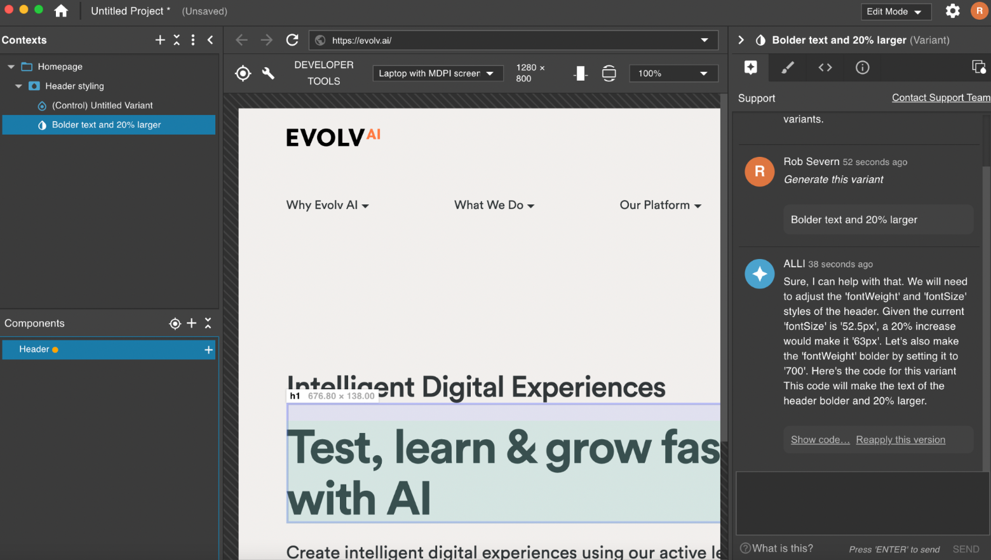Add item to the Header component row
Viewport: 991px width, 560px height.
[208, 350]
